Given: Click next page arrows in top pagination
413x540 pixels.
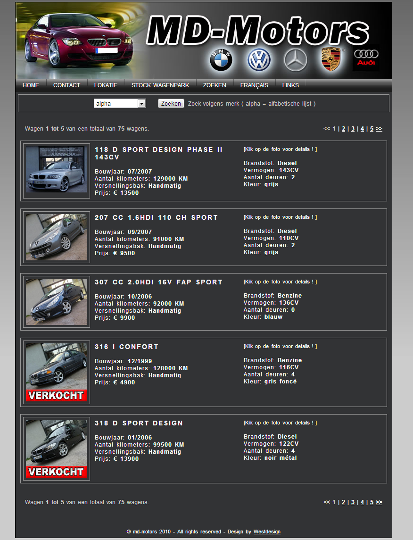Looking at the screenshot, I should tap(379, 129).
